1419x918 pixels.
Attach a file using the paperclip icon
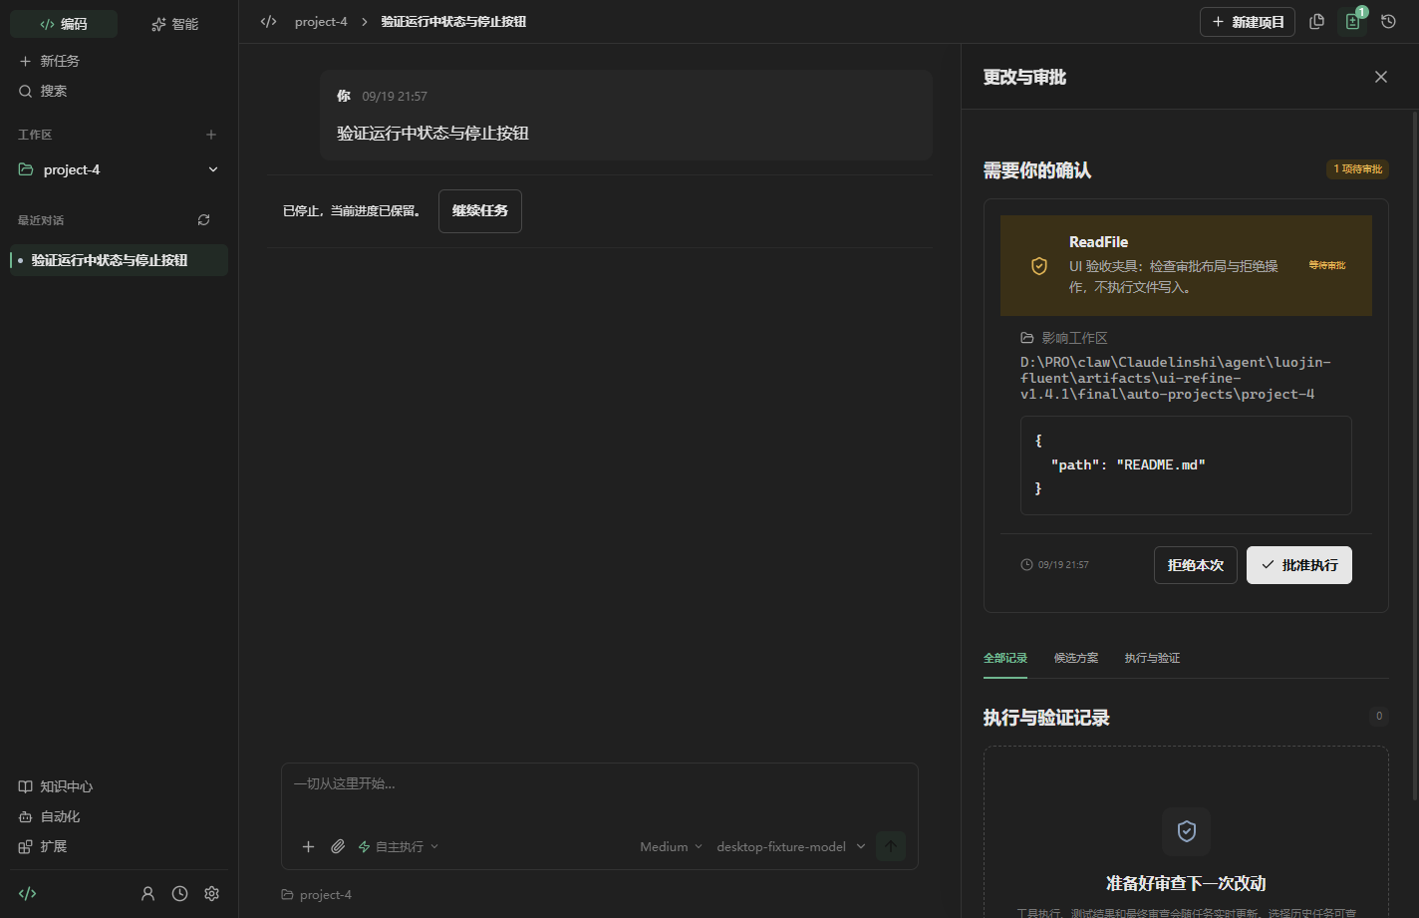click(338, 846)
